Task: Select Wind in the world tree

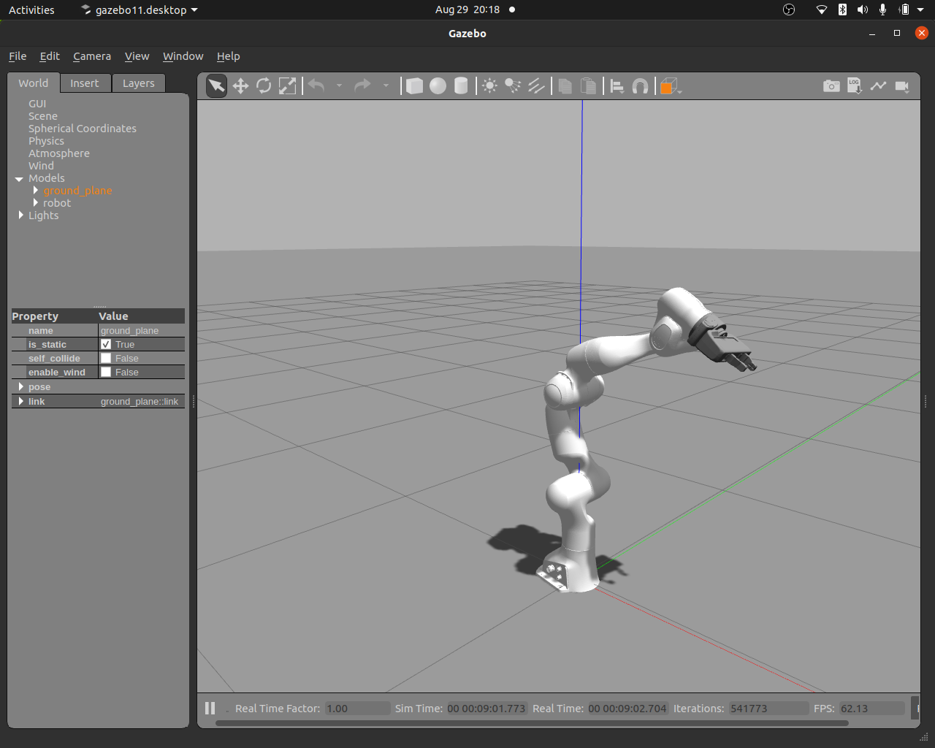Action: (41, 166)
